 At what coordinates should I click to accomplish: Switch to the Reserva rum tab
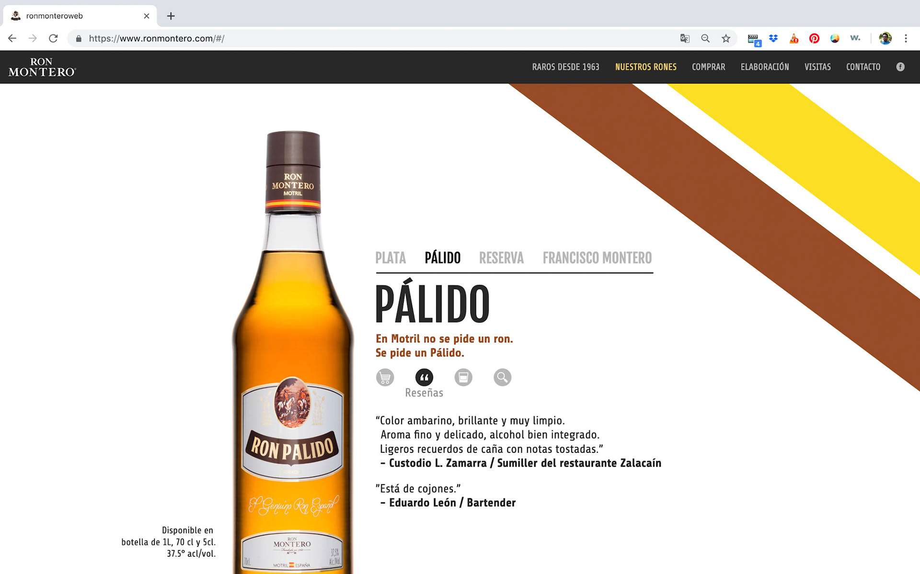coord(501,258)
